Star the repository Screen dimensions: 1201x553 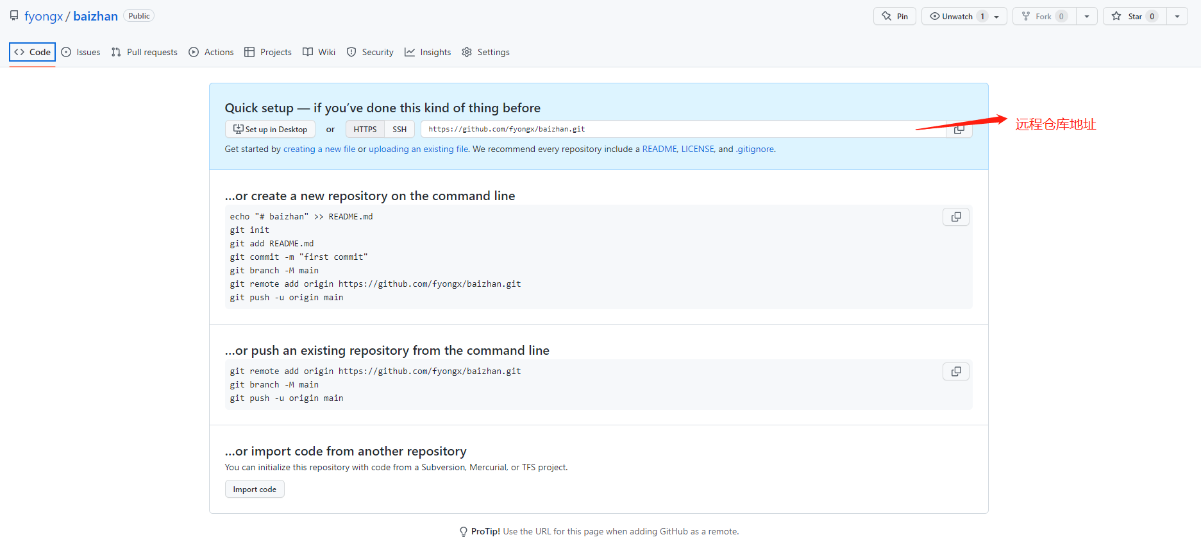pyautogui.click(x=1134, y=16)
